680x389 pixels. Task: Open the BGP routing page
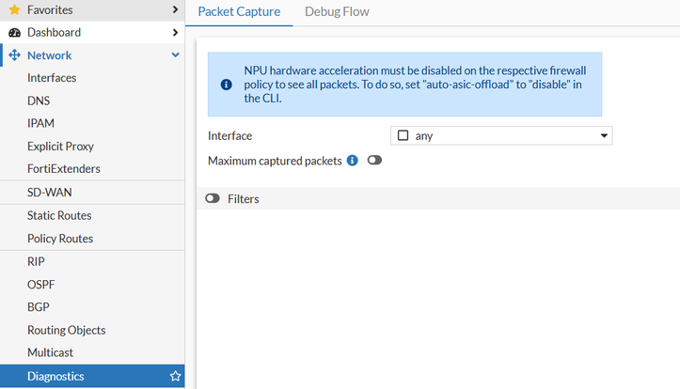click(39, 307)
